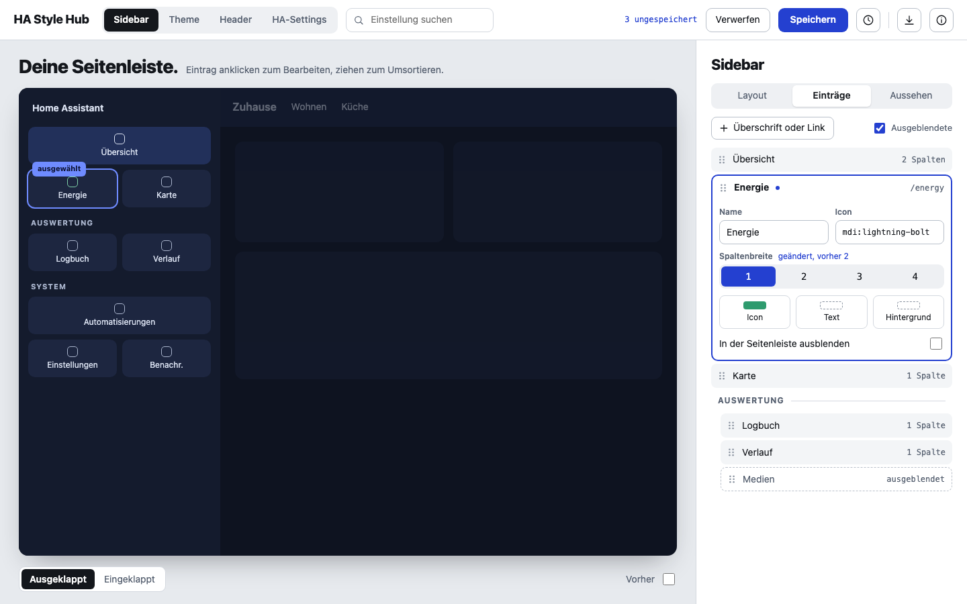Open the Theme section tab

click(184, 20)
